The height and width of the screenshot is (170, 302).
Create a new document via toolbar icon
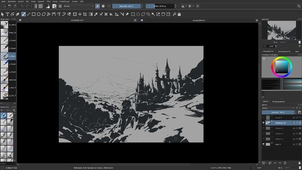(x=4, y=6)
